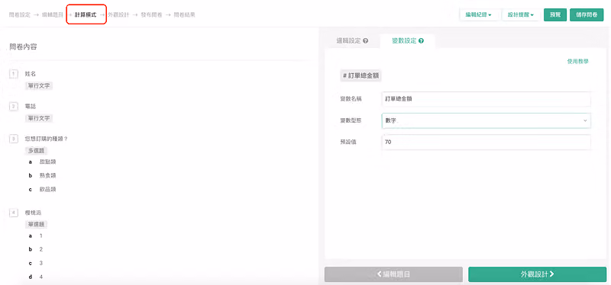Click option 3 under 櫻桃派
The height and width of the screenshot is (285, 611).
41,263
